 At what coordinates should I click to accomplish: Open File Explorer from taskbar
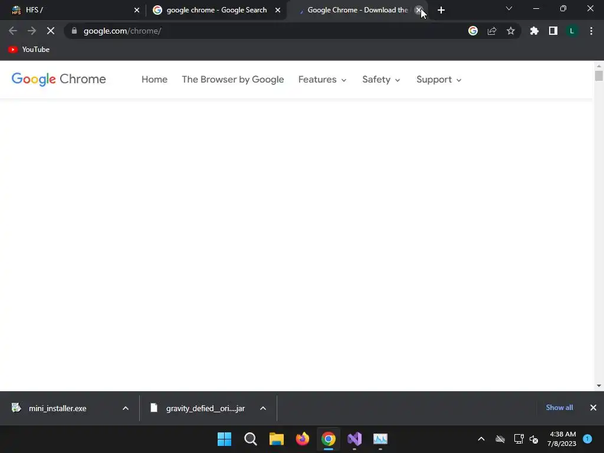click(277, 439)
